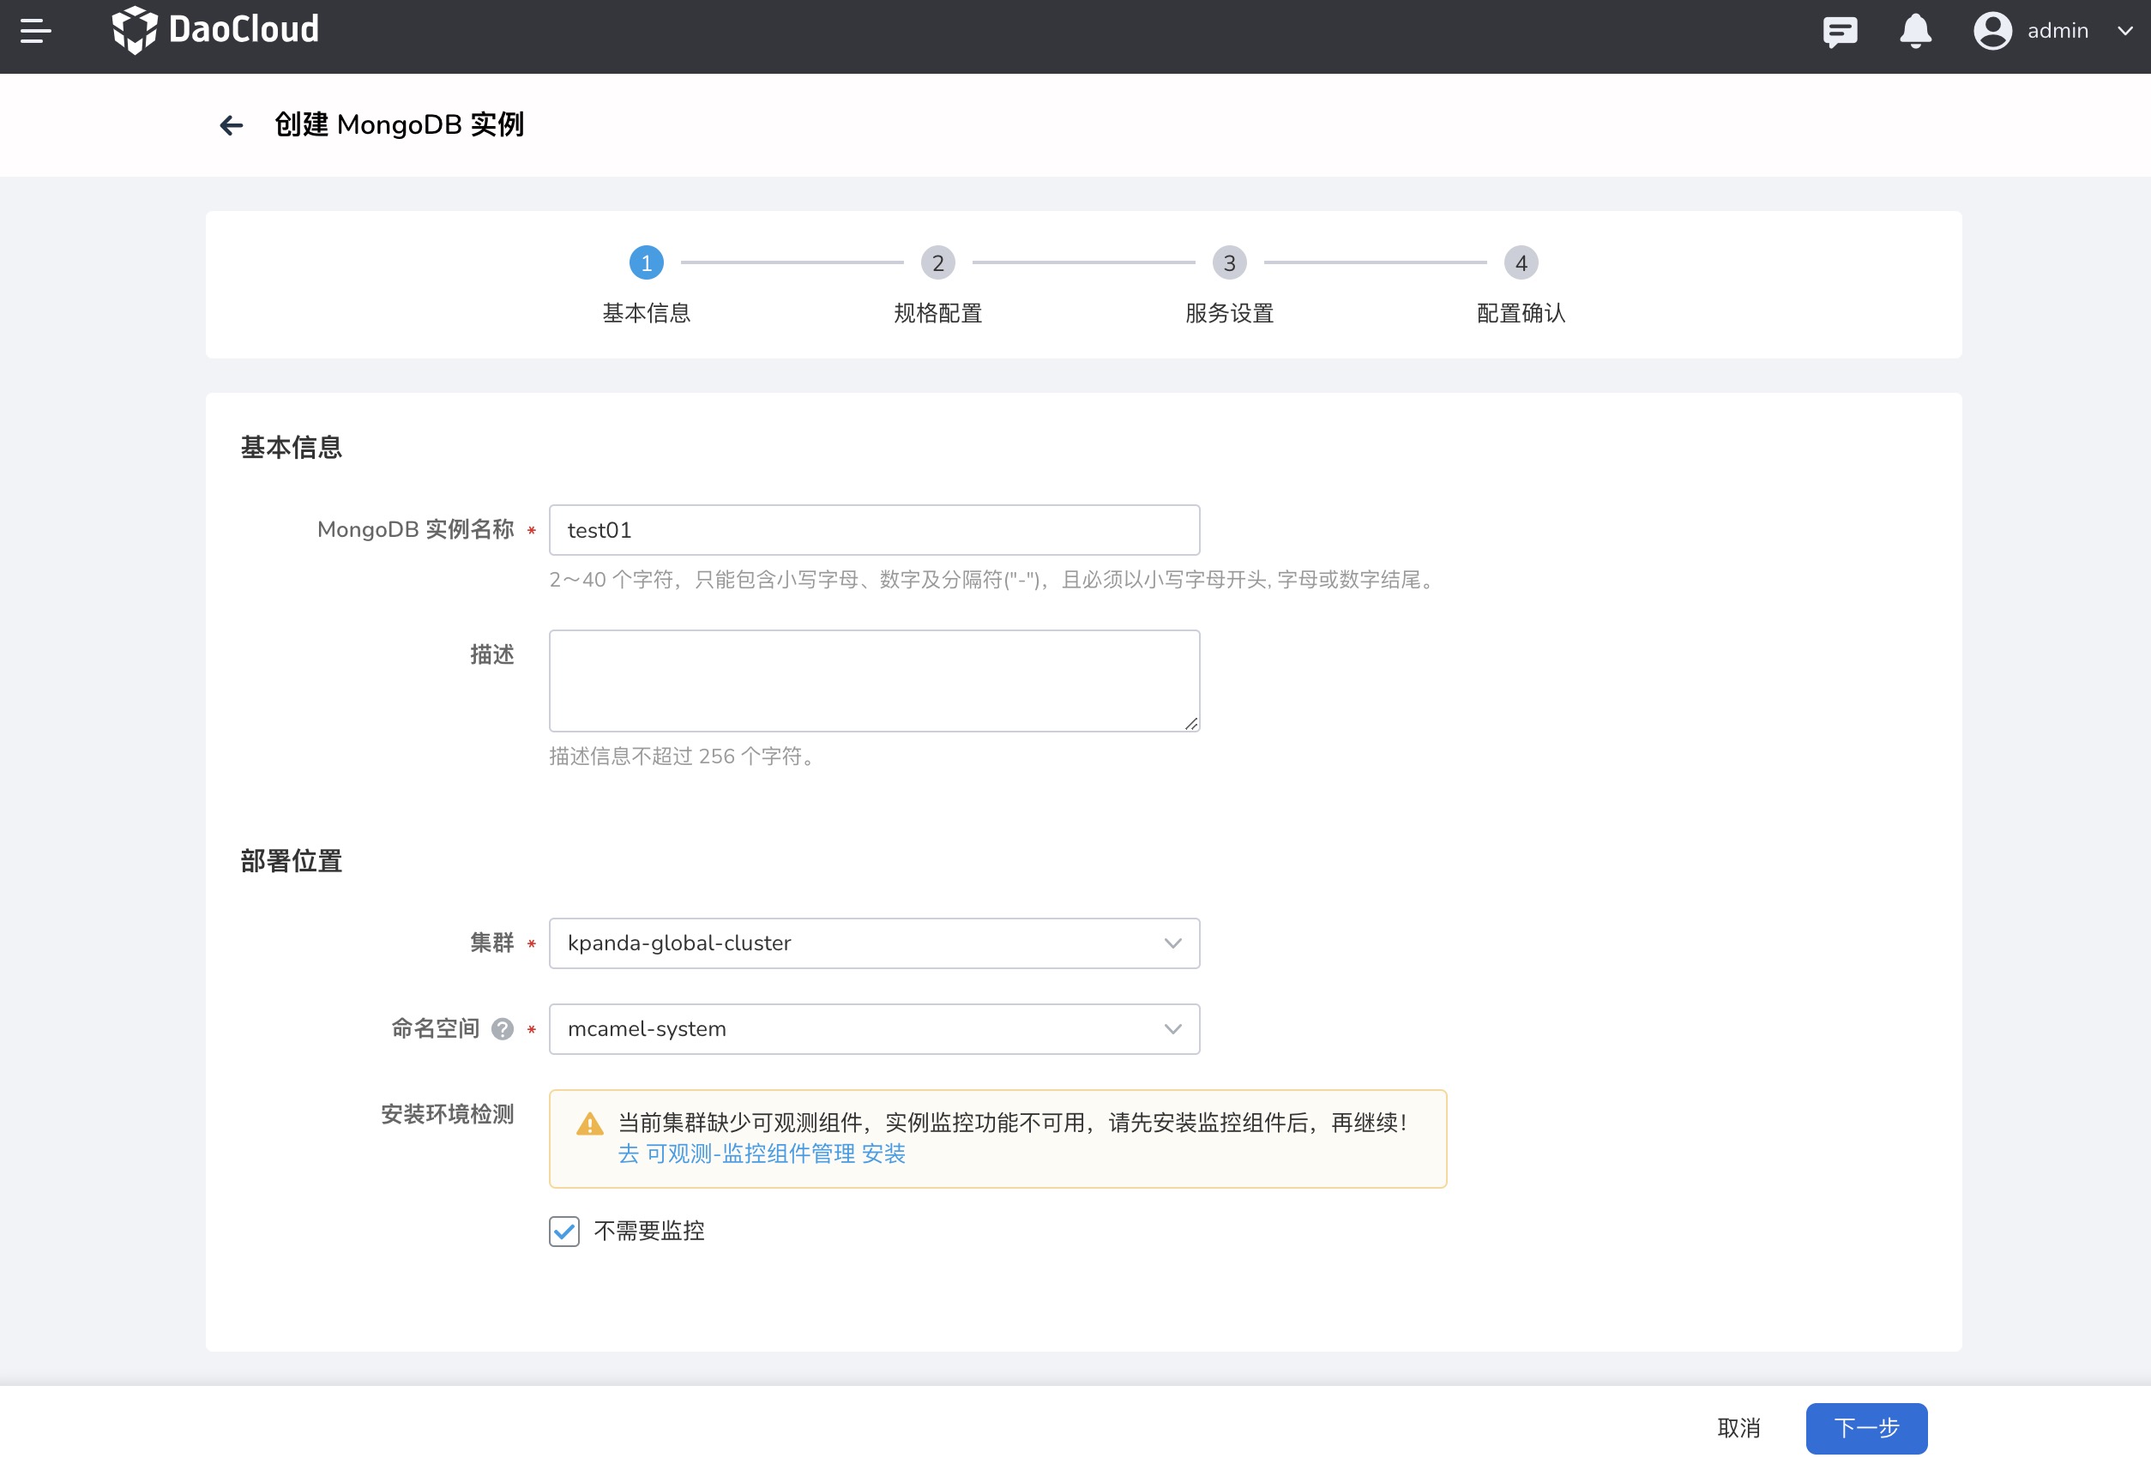Click the 命名空间 help question icon
2151x1470 pixels.
pos(502,1028)
